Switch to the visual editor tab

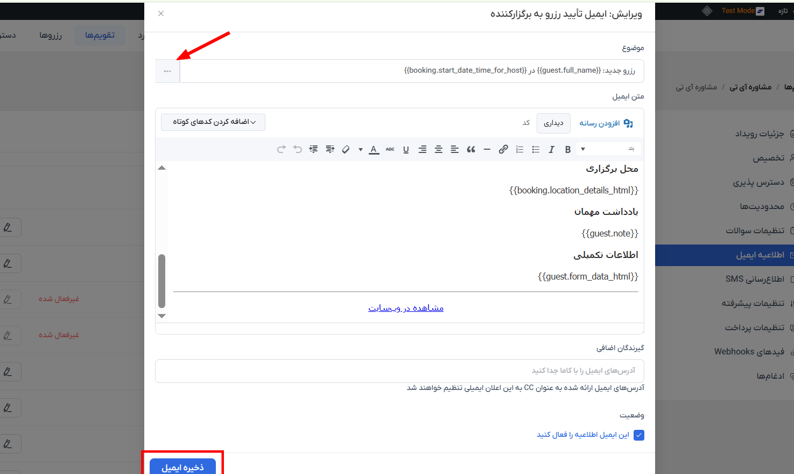click(553, 123)
